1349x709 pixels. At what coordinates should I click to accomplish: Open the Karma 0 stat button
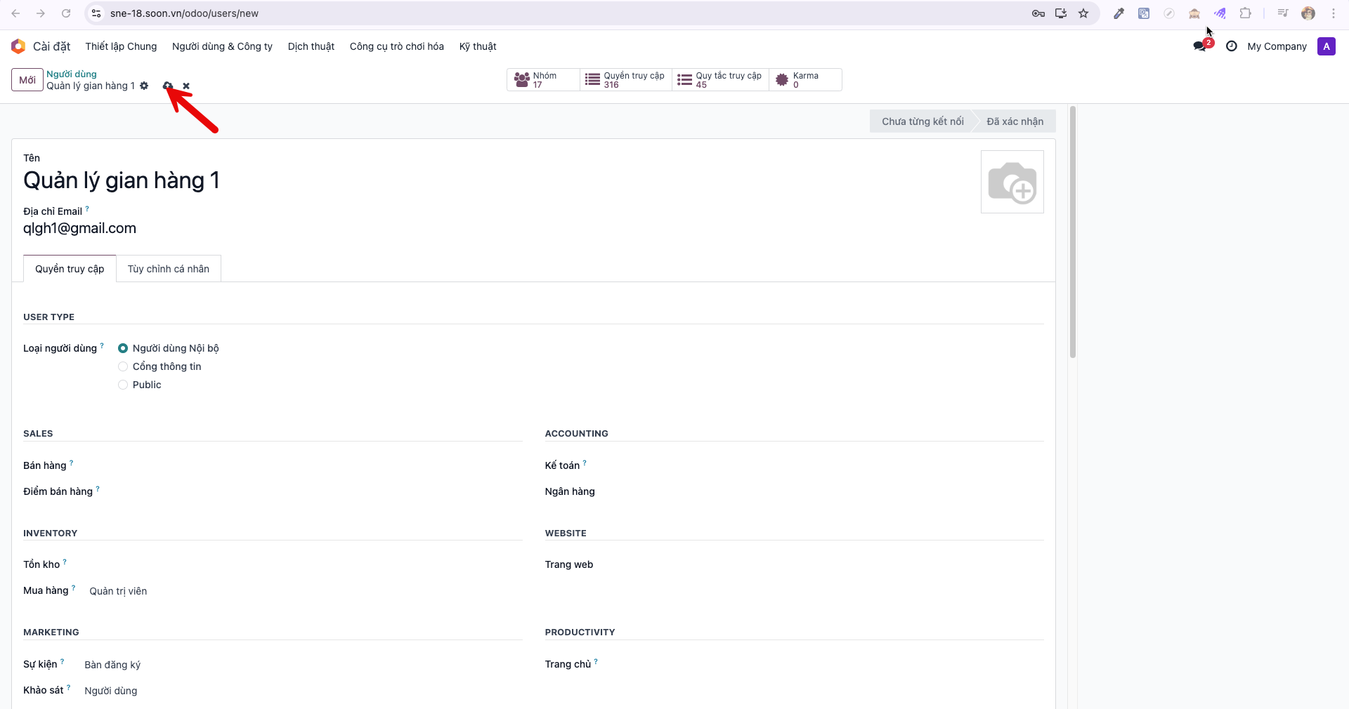click(x=805, y=80)
